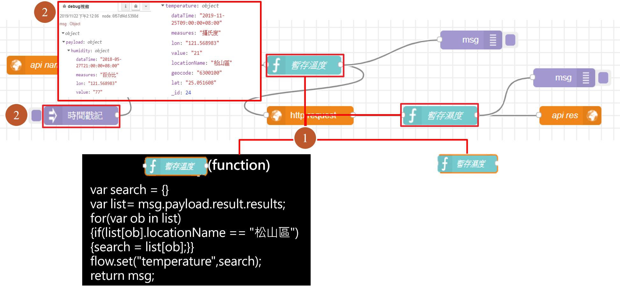
Task: Click temperature lon value 121.568983
Action: tap(202, 43)
